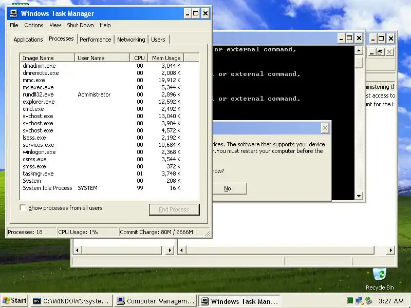
Task: Click the Administrator user name cell
Action: click(x=94, y=94)
